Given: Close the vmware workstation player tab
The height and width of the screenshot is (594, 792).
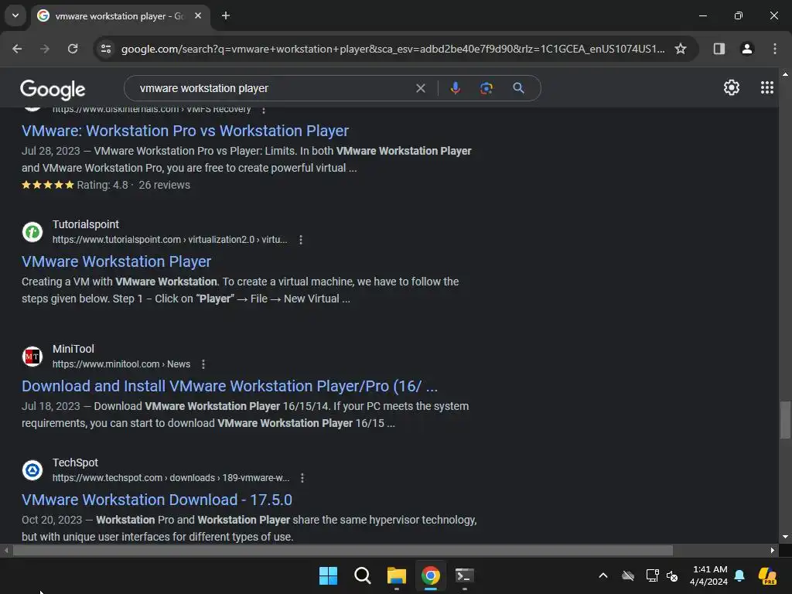Looking at the screenshot, I should click(x=198, y=16).
